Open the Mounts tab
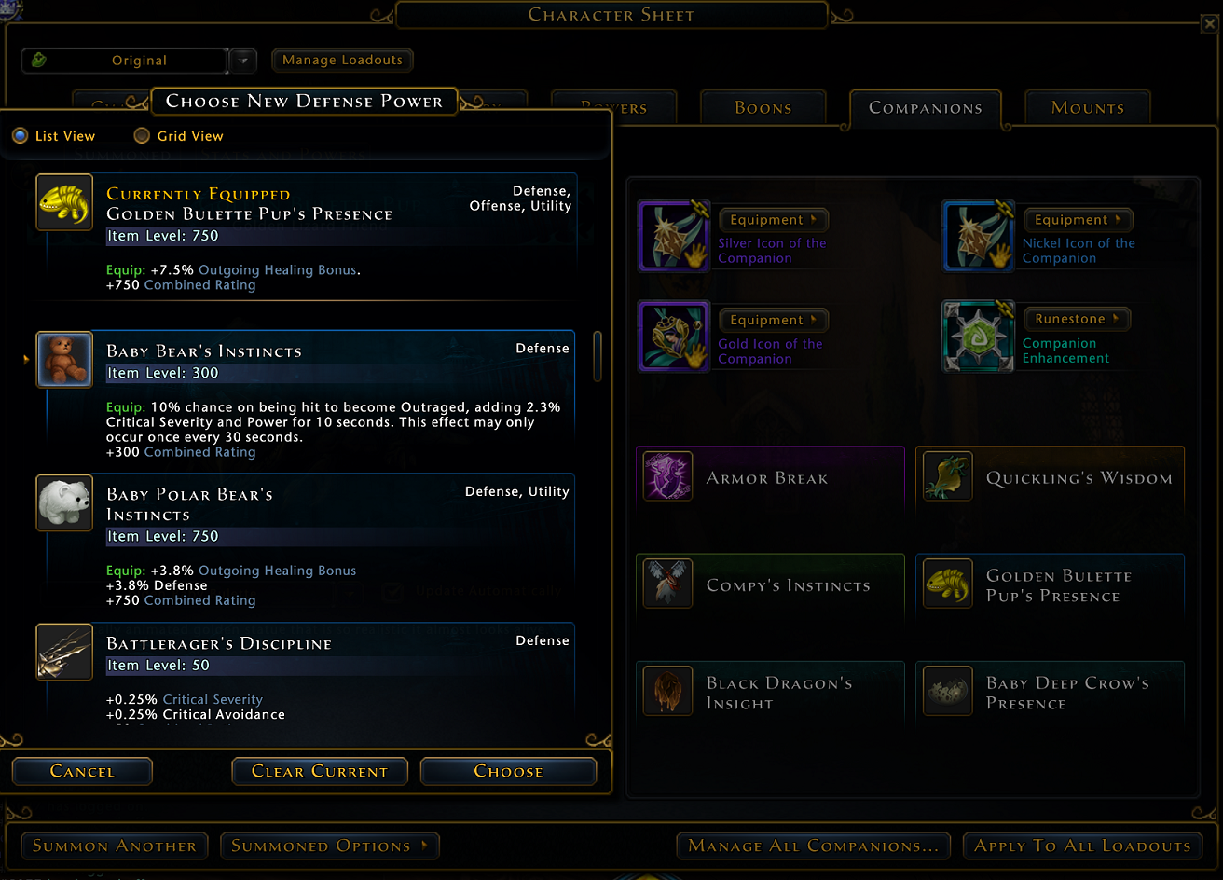 coord(1087,108)
